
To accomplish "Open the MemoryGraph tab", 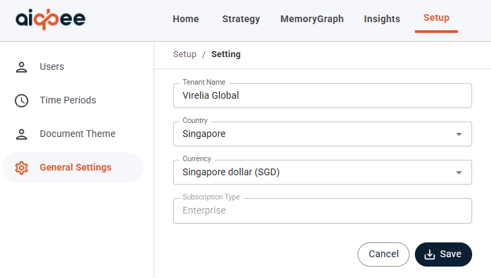I will pyautogui.click(x=312, y=19).
